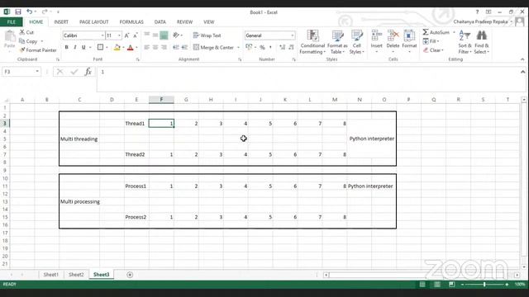The image size is (529, 297).
Task: Collapse the ribbon using the up chevron
Action: coord(522,59)
